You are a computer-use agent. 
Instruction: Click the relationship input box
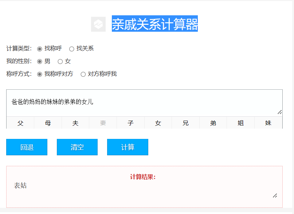click(x=144, y=101)
